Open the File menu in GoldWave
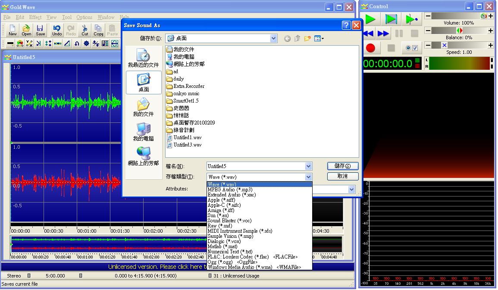498x290 pixels. pyautogui.click(x=7, y=17)
